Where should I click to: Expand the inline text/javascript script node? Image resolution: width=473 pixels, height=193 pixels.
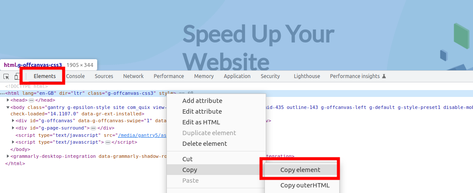click(13, 142)
